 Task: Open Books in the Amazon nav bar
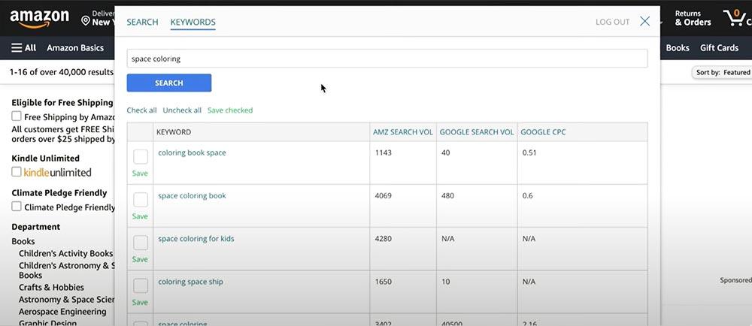pyautogui.click(x=678, y=48)
